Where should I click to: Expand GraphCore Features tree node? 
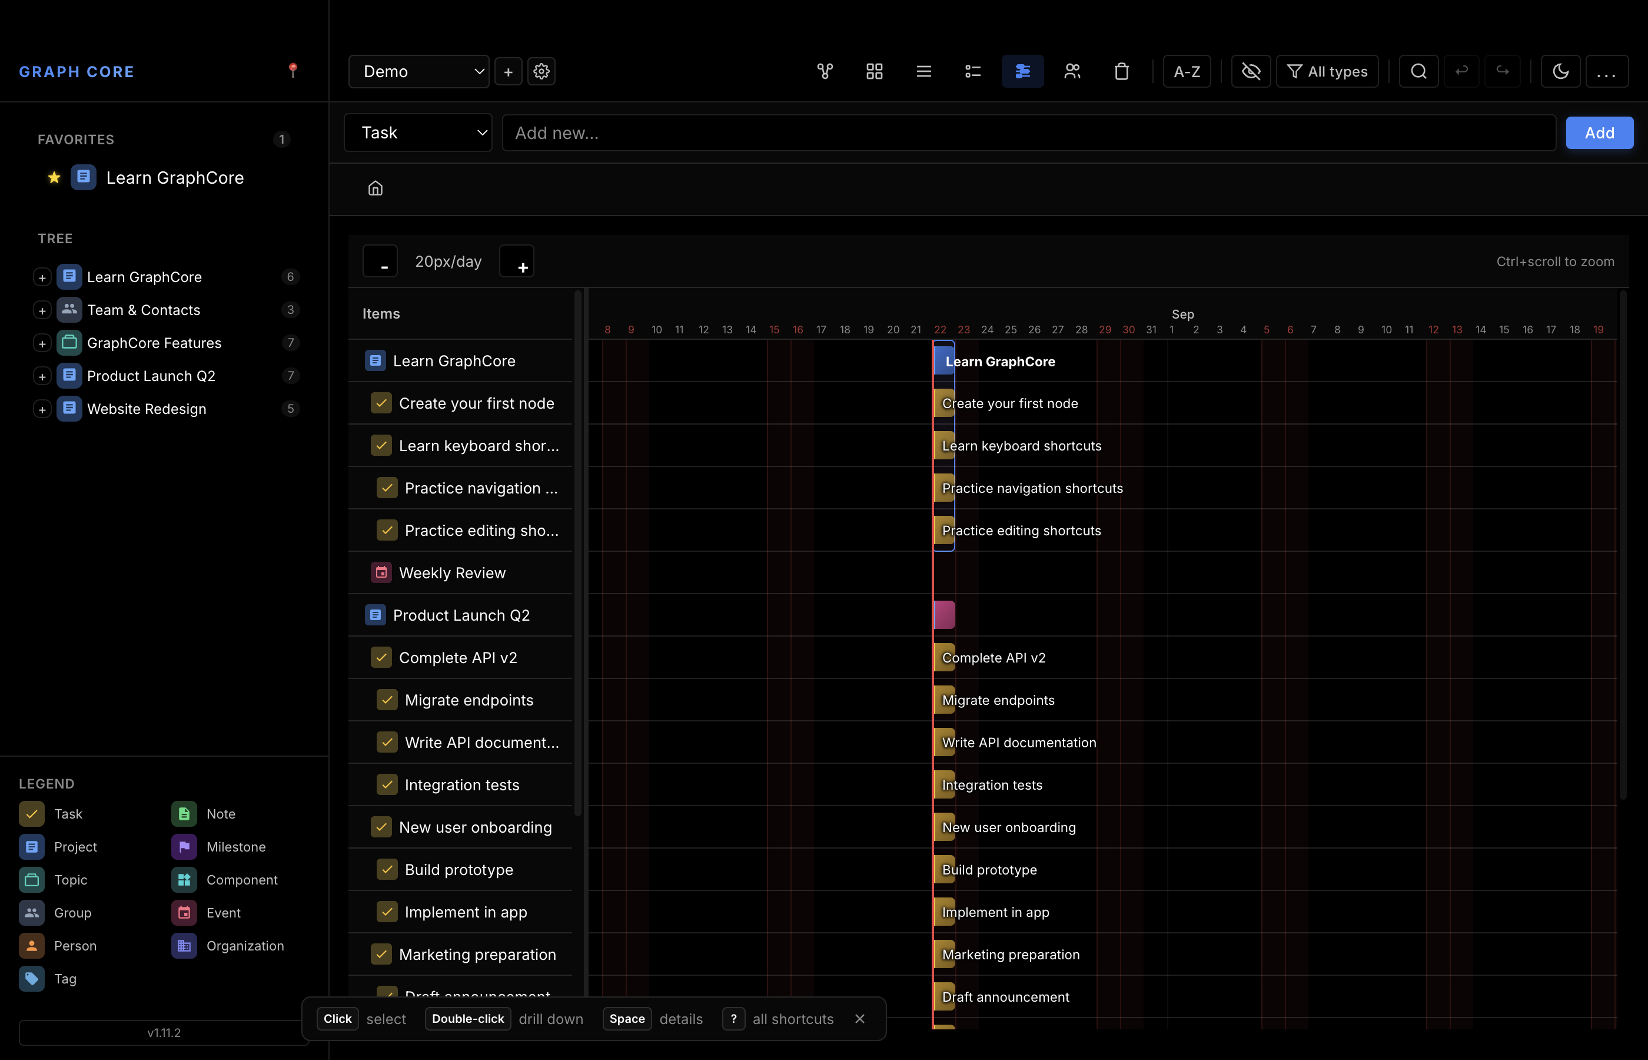pyautogui.click(x=42, y=343)
